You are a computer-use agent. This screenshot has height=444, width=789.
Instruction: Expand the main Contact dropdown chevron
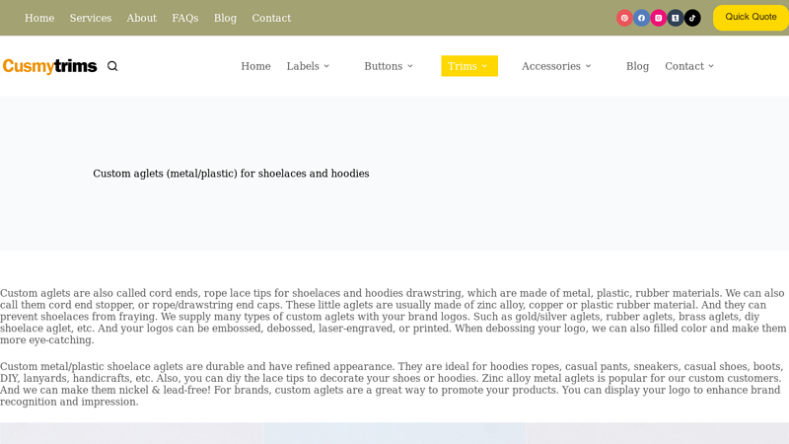(x=711, y=66)
